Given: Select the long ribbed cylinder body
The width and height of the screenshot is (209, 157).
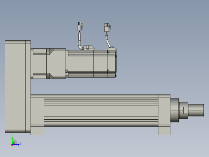Looking at the screenshot, I should coord(101,110).
